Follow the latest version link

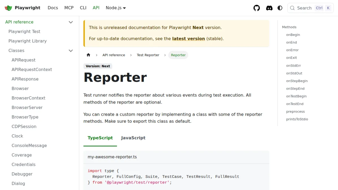[188, 39]
